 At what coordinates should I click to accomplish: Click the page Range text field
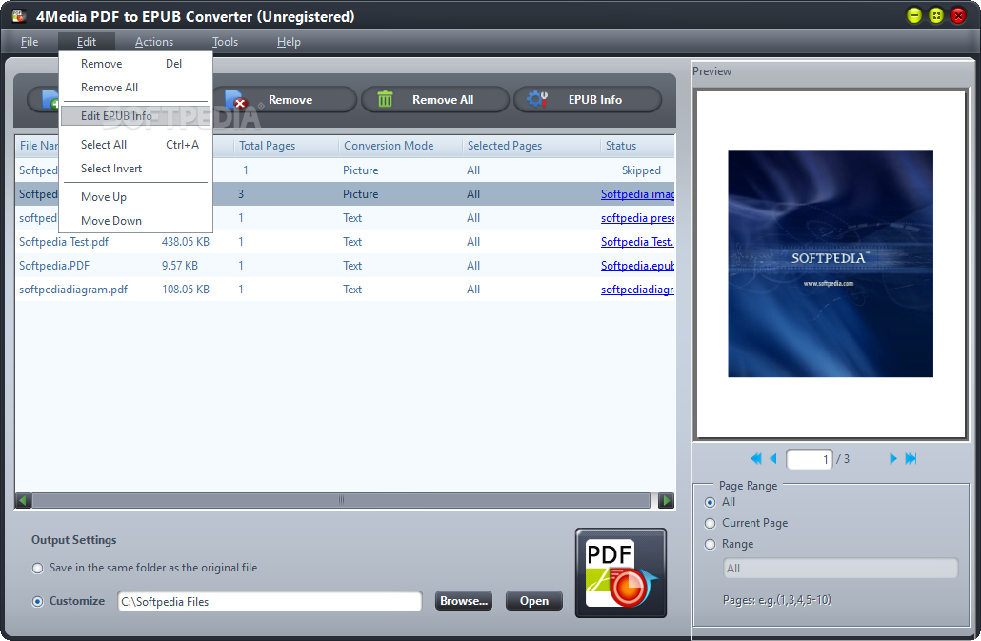point(840,569)
